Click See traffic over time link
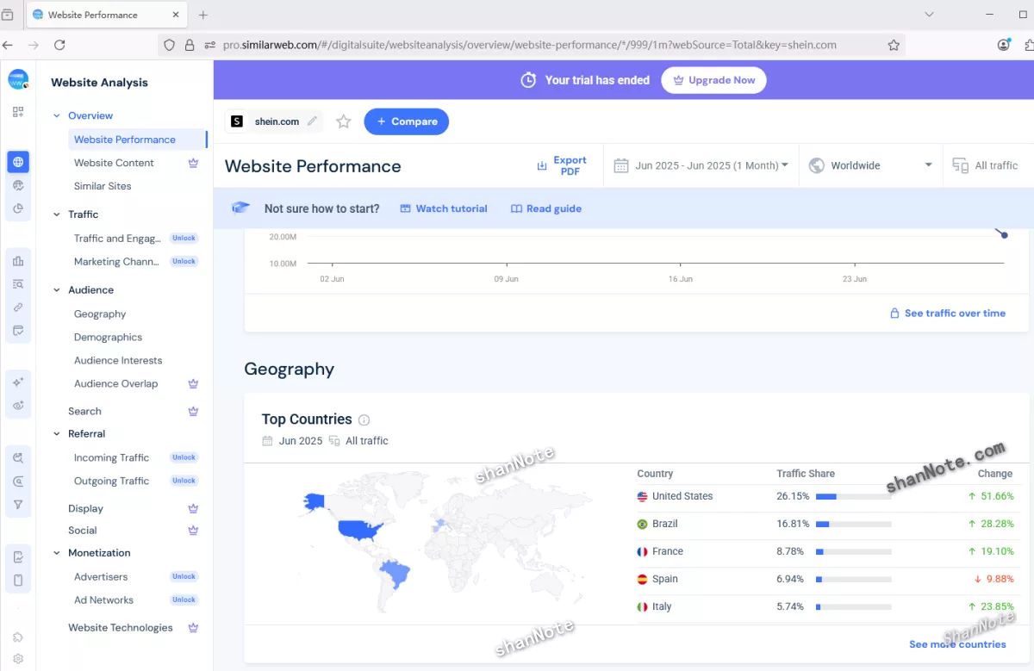The height and width of the screenshot is (671, 1034). tap(948, 314)
